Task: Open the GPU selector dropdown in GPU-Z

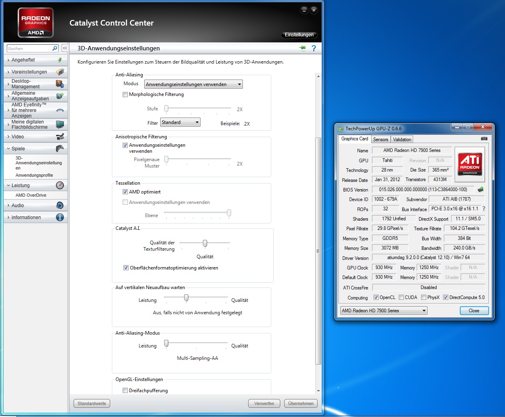Action: coord(384,311)
